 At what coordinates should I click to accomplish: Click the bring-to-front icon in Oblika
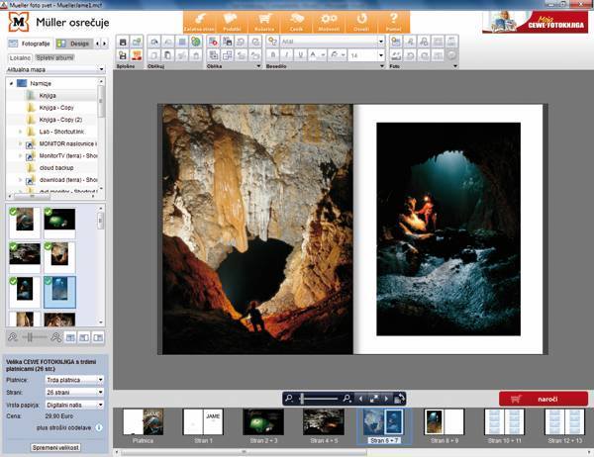tap(213, 55)
